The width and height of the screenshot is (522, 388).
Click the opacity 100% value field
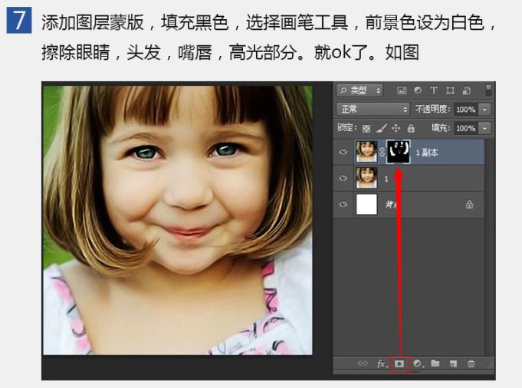coord(465,110)
